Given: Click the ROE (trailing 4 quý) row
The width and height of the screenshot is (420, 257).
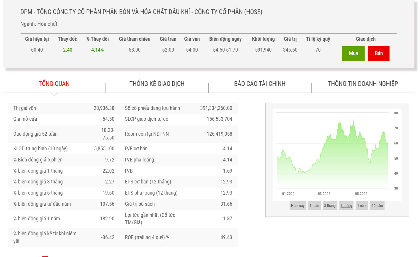Looking at the screenshot, I should pos(178,237).
